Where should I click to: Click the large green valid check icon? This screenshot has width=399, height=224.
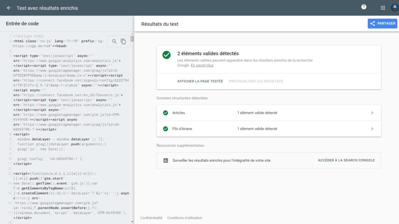[x=166, y=55]
